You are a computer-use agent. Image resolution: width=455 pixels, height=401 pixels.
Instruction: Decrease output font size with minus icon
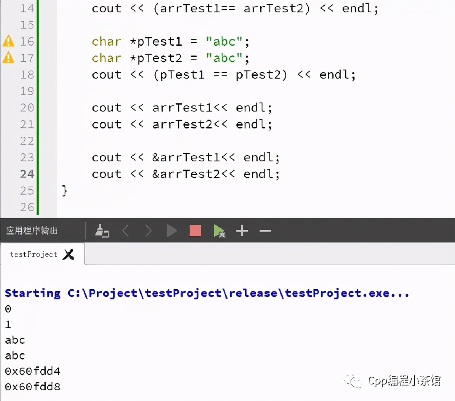point(265,231)
